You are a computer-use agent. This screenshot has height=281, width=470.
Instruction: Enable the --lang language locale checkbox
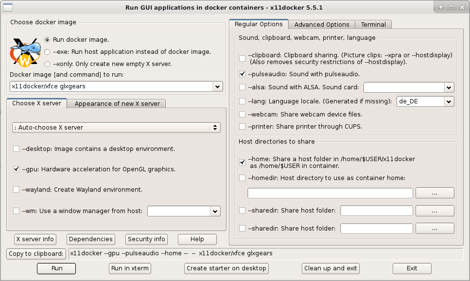pyautogui.click(x=242, y=101)
